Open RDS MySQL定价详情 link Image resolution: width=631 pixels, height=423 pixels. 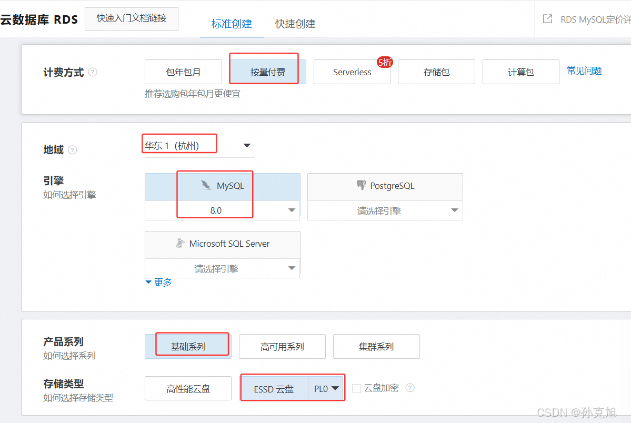[x=596, y=19]
